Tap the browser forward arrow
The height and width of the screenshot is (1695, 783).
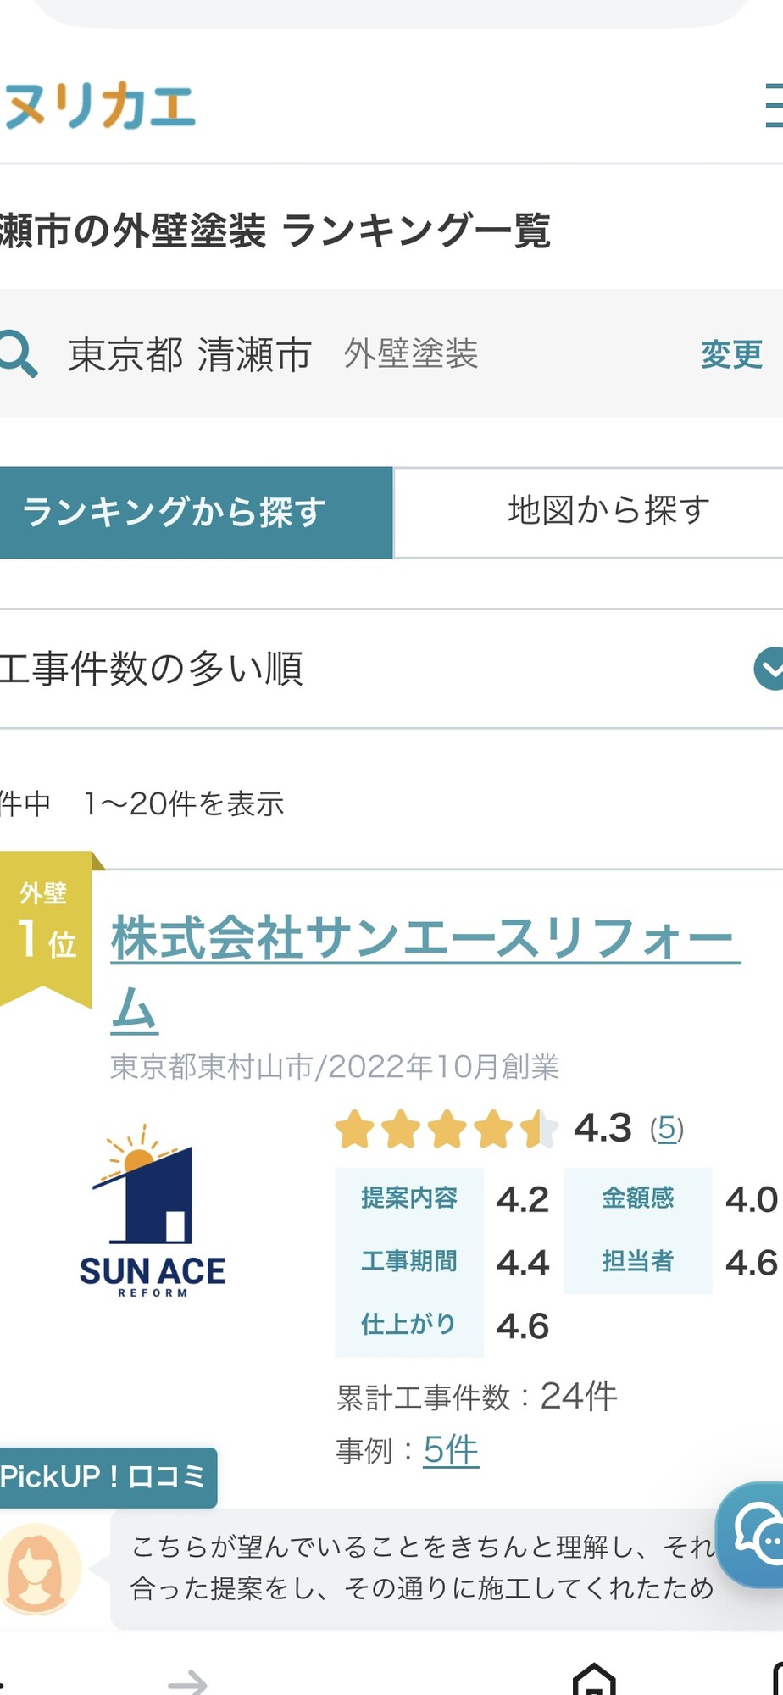click(187, 1681)
